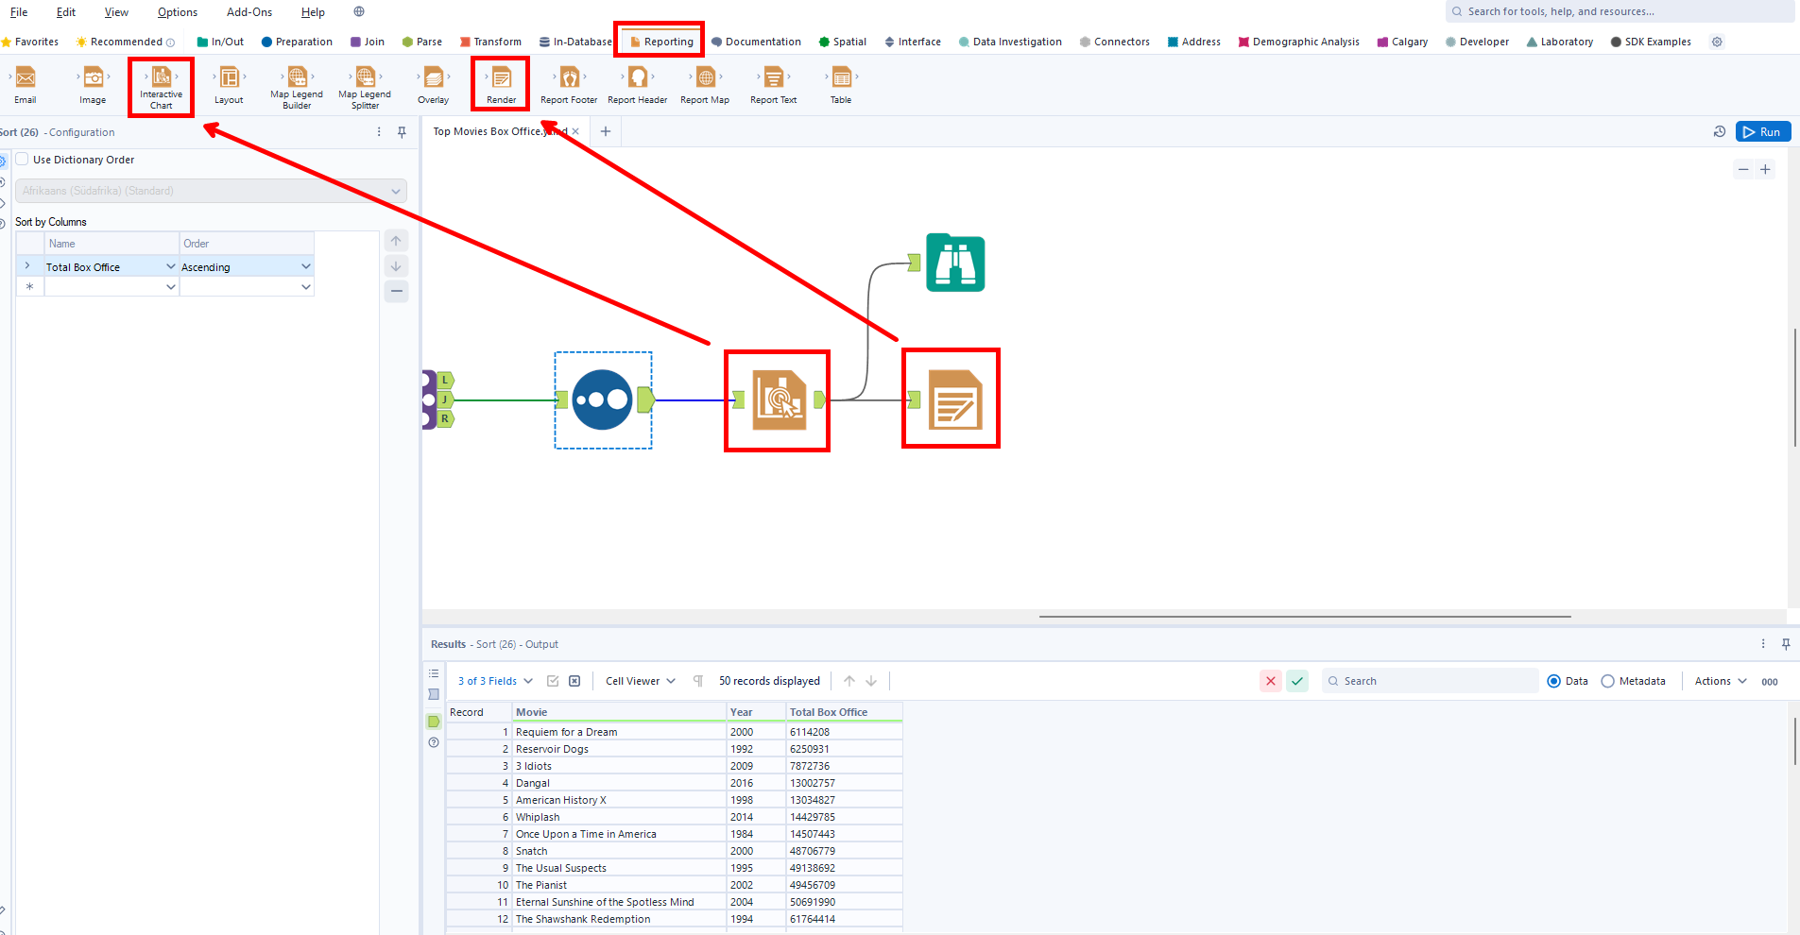1800x935 pixels.
Task: Switch to the Preparation tool category tab
Action: tap(297, 42)
